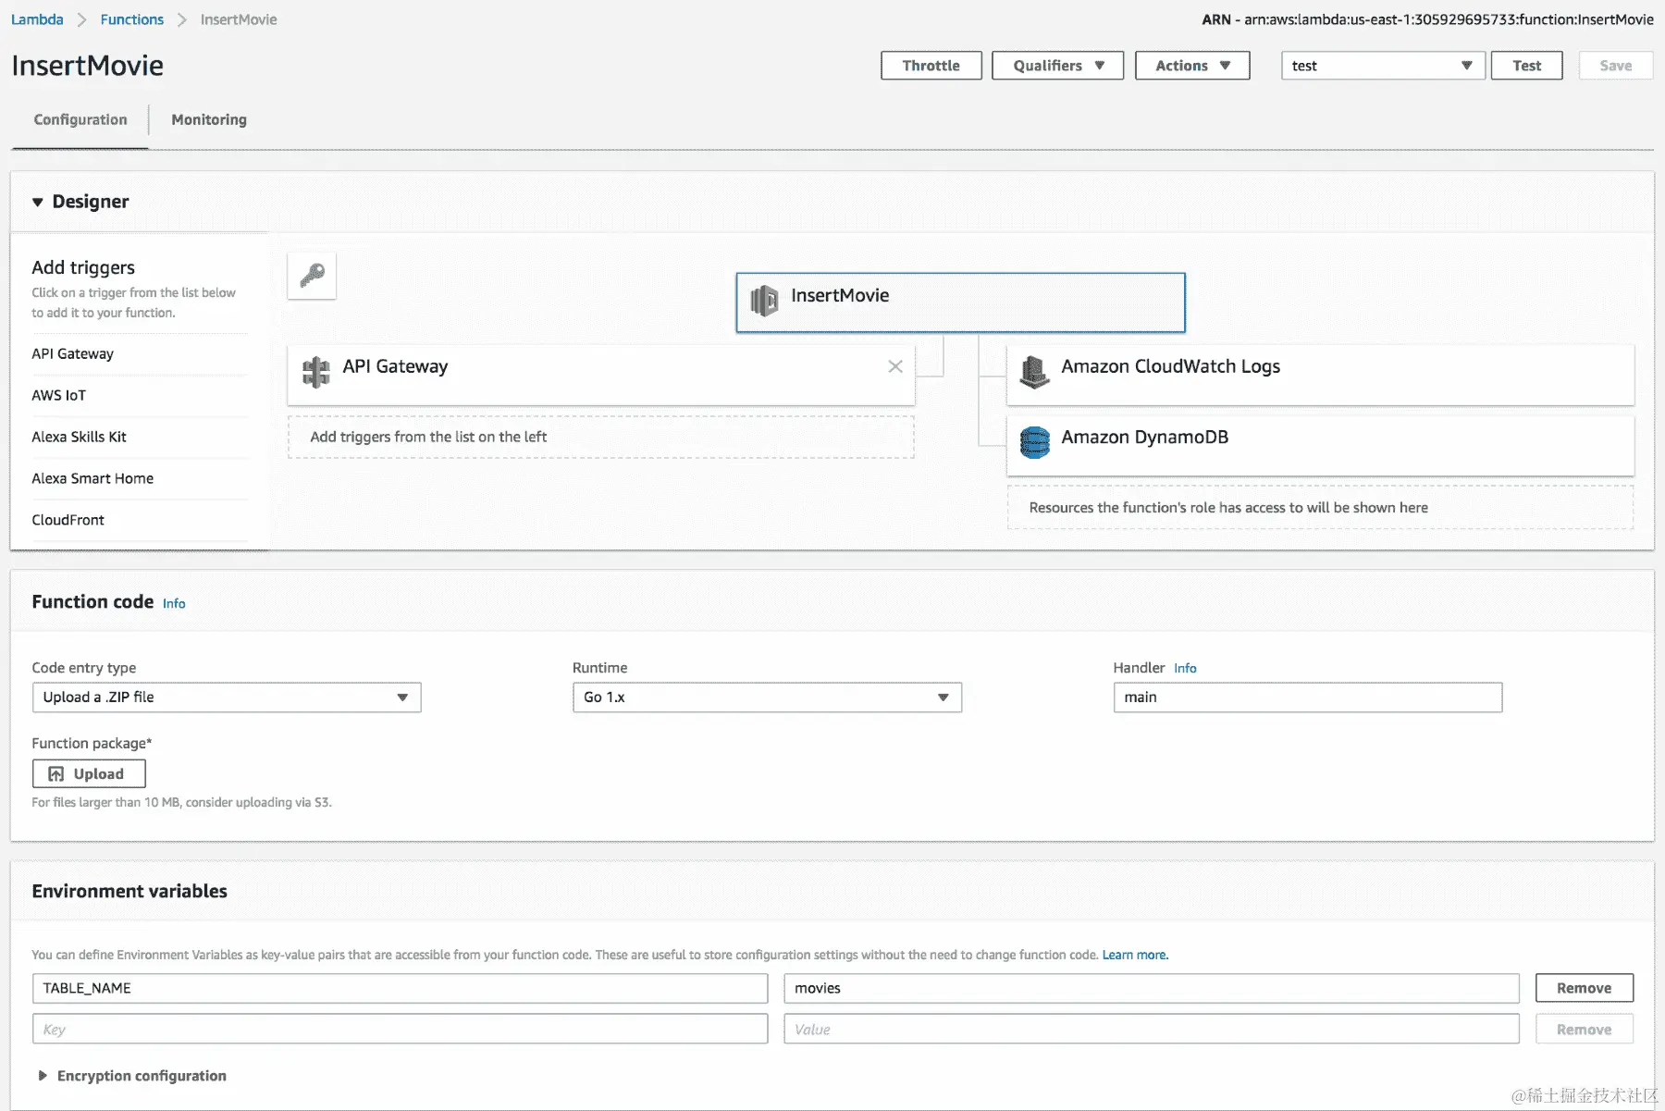Click the Throttle button
Image resolution: width=1665 pixels, height=1111 pixels.
click(x=931, y=66)
